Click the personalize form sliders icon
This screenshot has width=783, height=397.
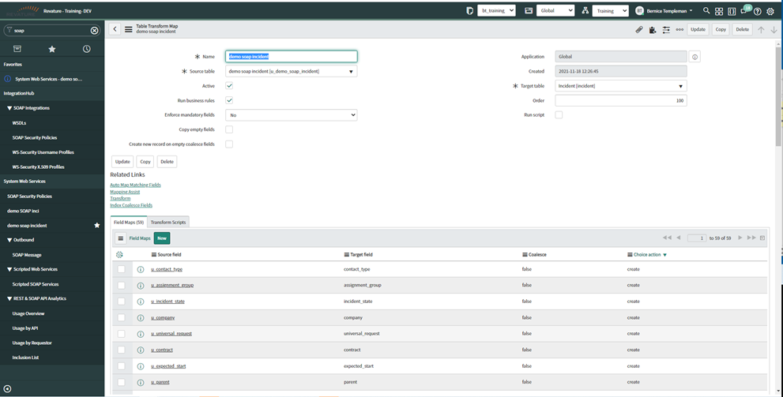[x=666, y=30]
